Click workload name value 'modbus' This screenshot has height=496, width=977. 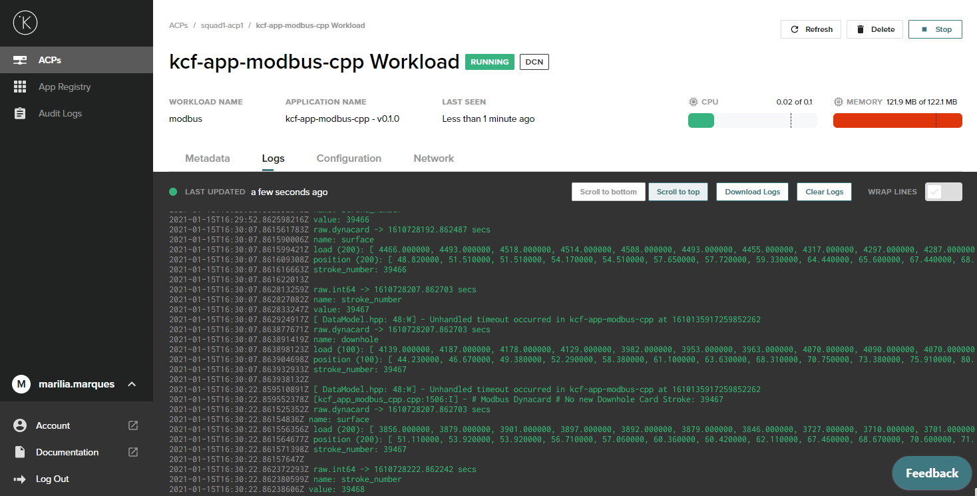186,119
